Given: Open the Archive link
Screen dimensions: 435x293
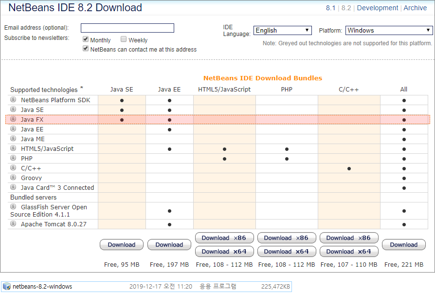Looking at the screenshot, I should [415, 8].
